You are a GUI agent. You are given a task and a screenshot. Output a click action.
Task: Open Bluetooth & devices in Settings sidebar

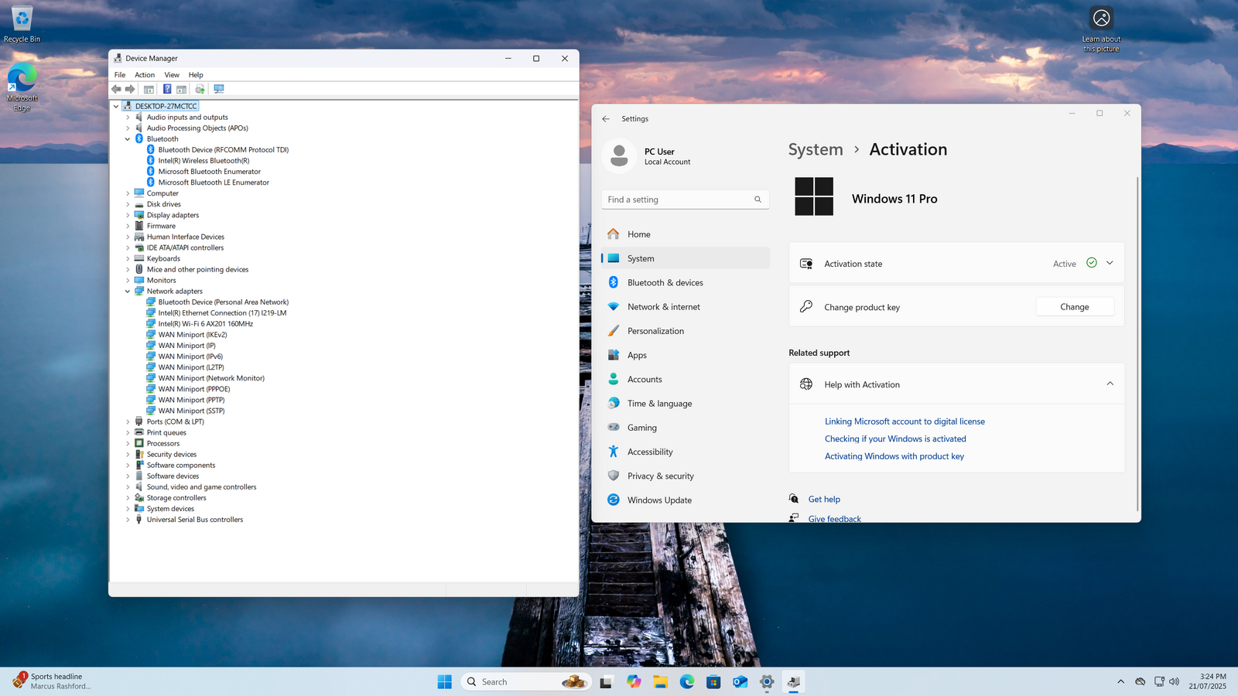tap(665, 283)
